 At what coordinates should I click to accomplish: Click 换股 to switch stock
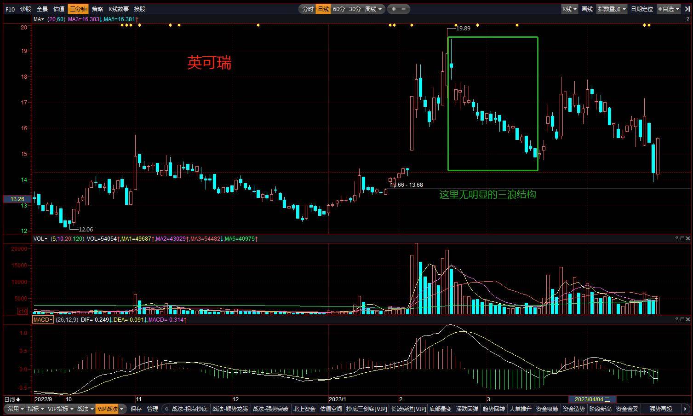coord(140,9)
